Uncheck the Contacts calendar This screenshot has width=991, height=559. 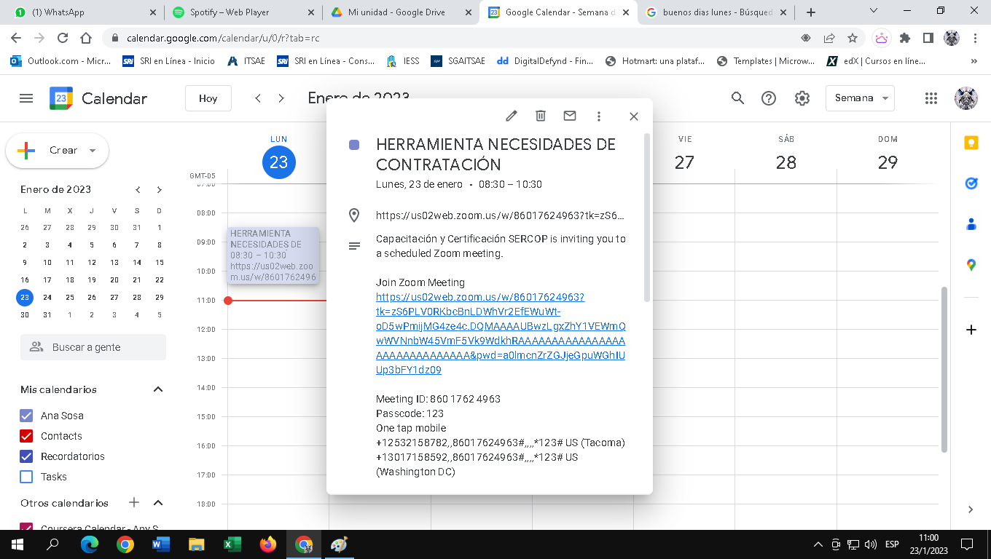pos(27,436)
